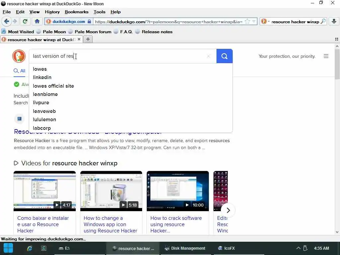The height and width of the screenshot is (255, 340).
Task: Choose suggestion "labcorp"
Action: click(131, 128)
